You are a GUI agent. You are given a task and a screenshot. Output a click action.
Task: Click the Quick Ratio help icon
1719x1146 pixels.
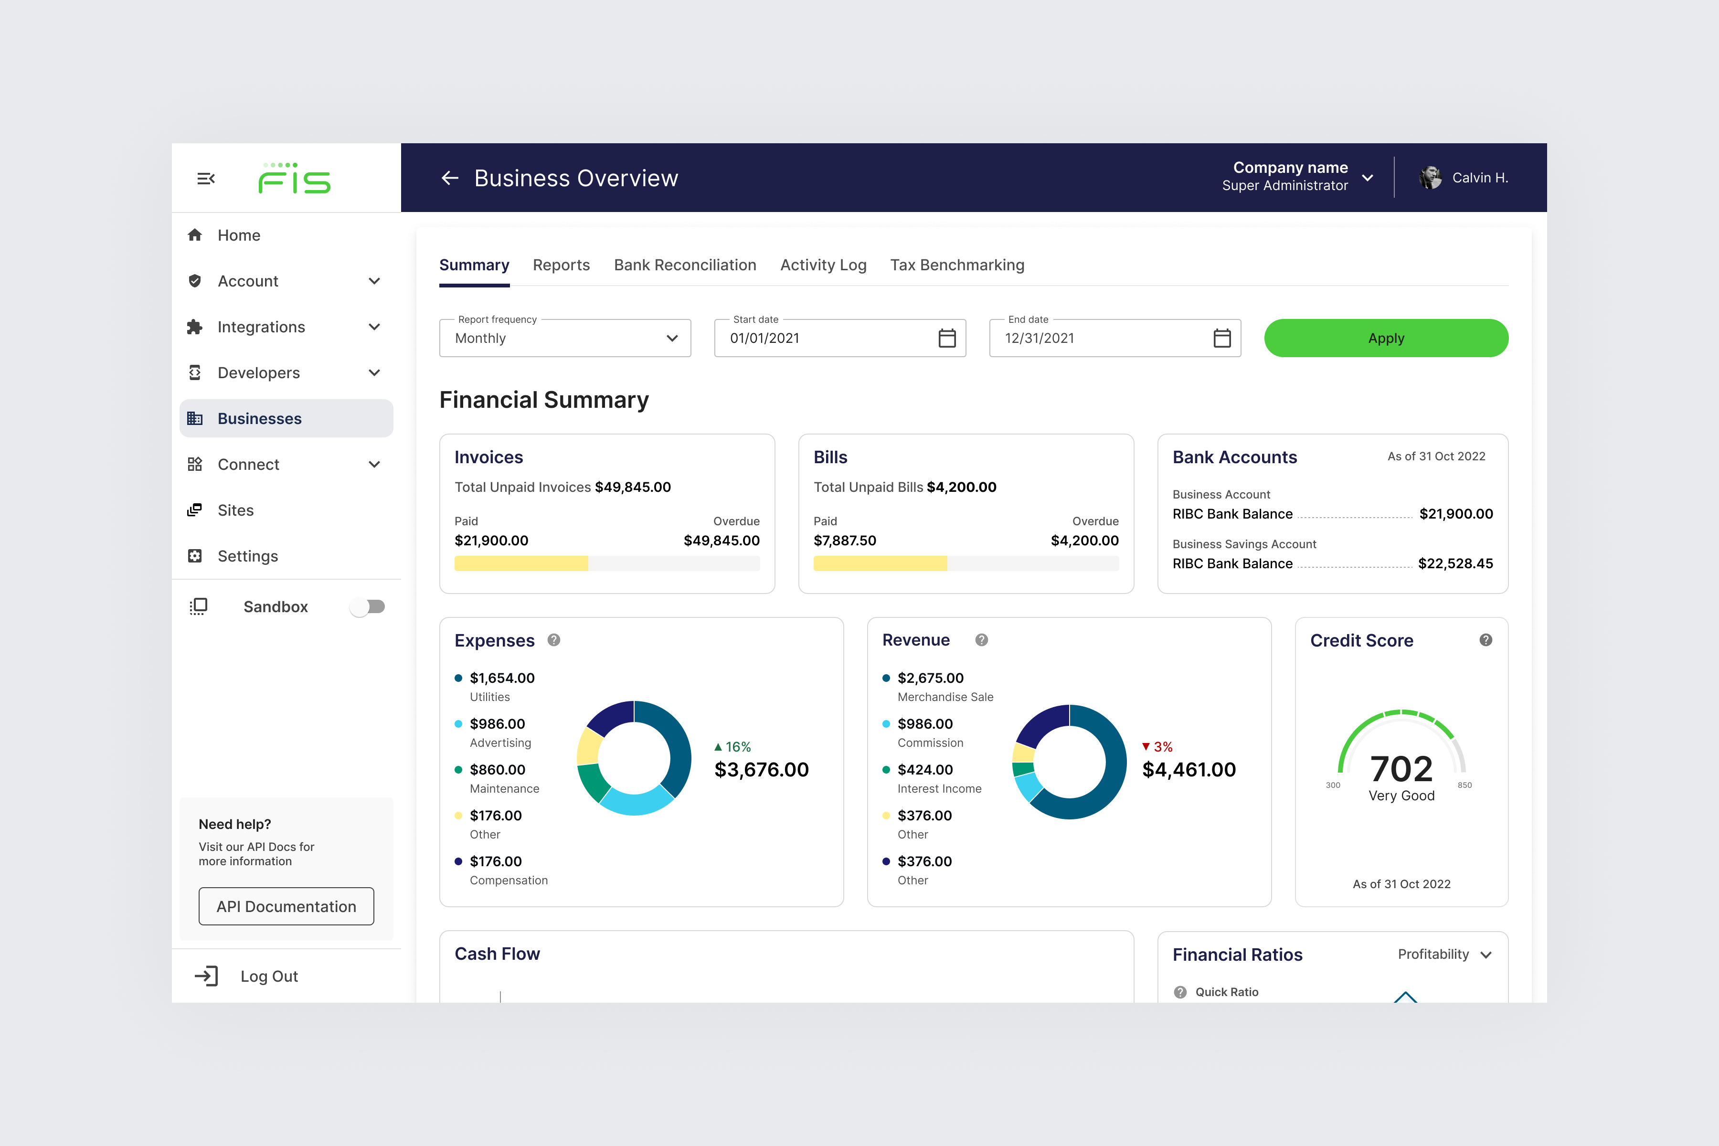pyautogui.click(x=1179, y=992)
